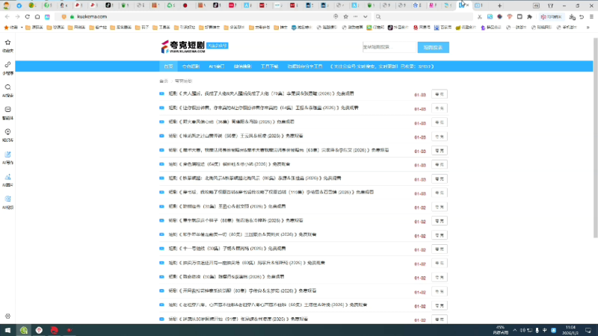Click the 首页 breadcrumb link
The height and width of the screenshot is (336, 598).
163,81
